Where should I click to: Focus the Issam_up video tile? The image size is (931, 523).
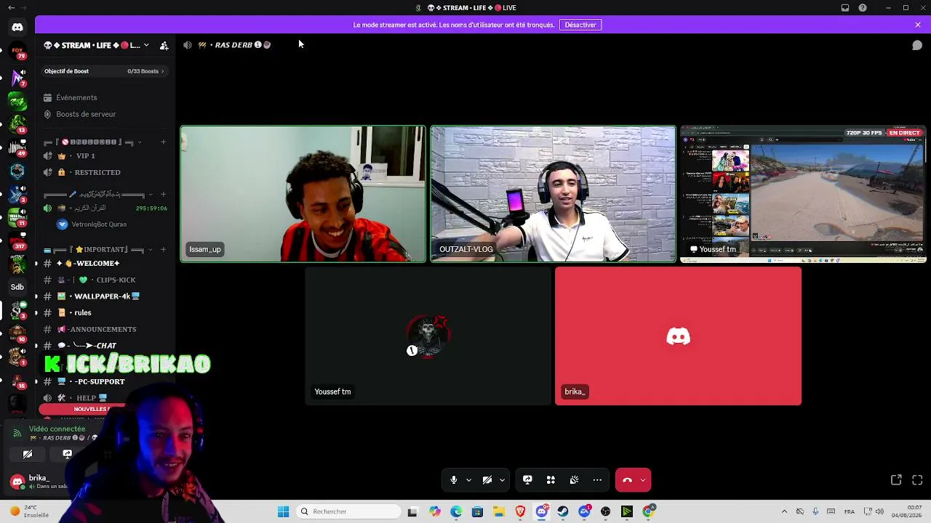(303, 194)
